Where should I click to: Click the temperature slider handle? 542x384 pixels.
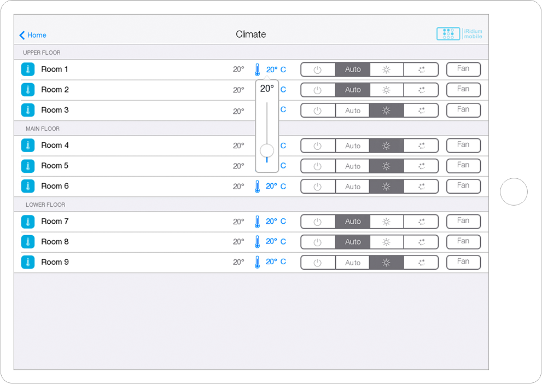click(267, 150)
